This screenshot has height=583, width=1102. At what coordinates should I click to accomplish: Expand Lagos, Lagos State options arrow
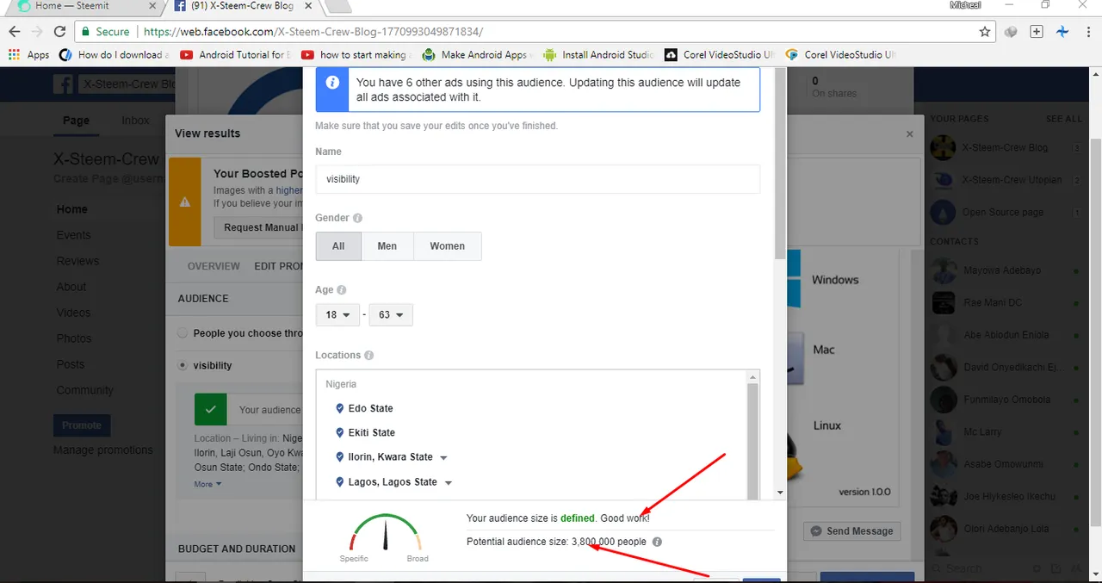coord(449,483)
